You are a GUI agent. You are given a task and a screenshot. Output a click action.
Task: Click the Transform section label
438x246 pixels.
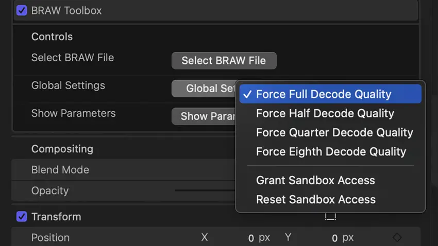pos(56,217)
